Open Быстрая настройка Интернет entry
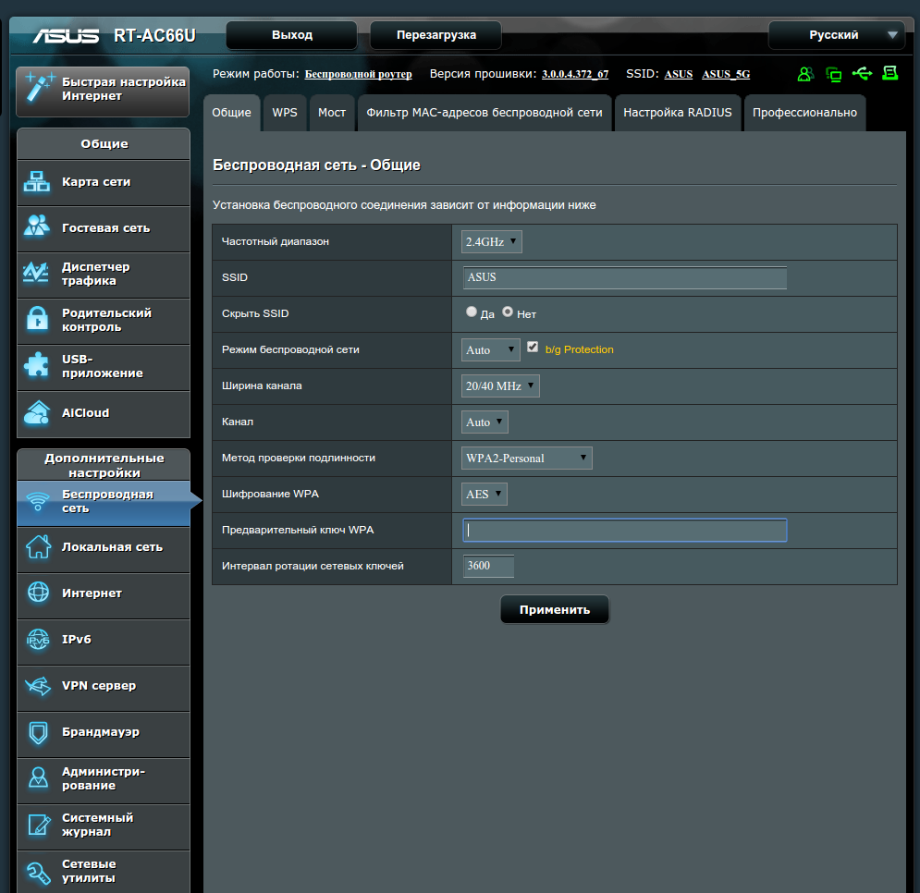 pos(103,91)
